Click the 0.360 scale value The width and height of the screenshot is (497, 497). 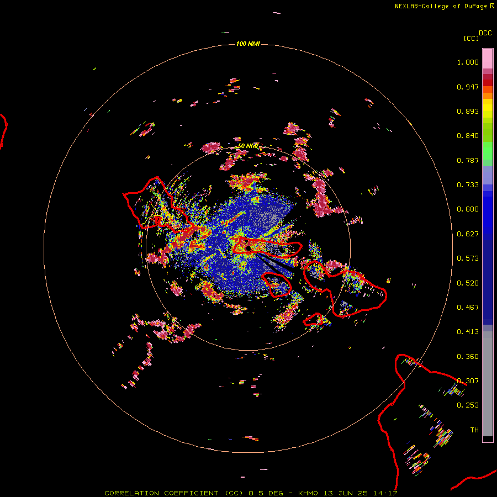point(468,357)
